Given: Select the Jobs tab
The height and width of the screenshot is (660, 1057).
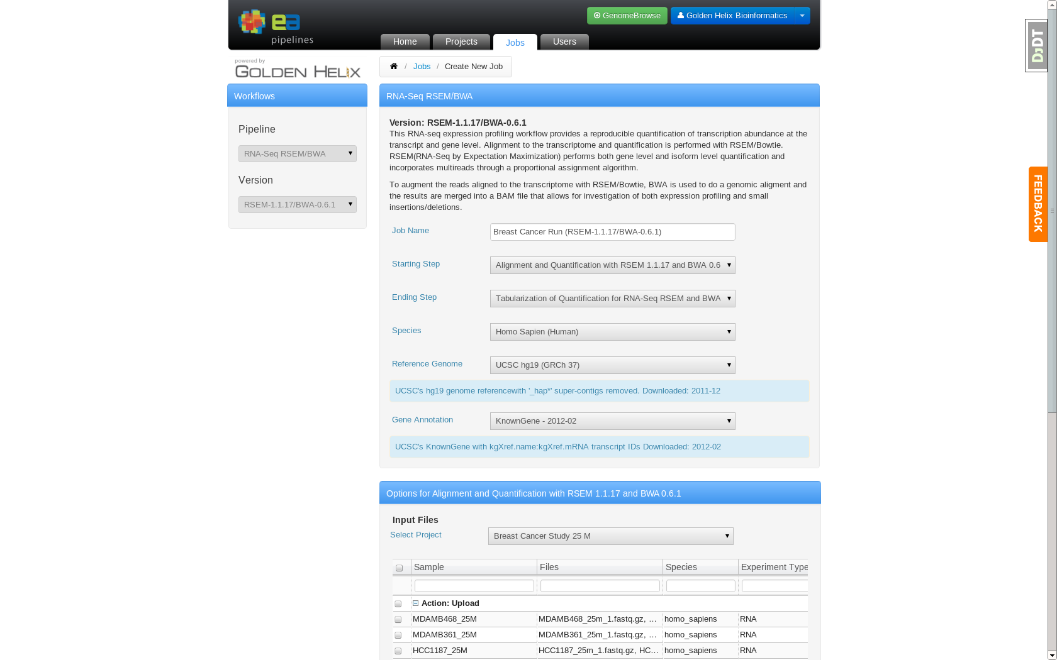Looking at the screenshot, I should [515, 42].
